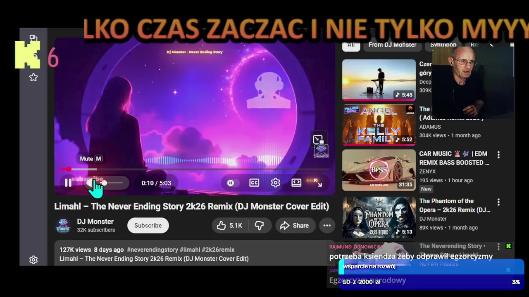This screenshot has width=529, height=297.
Task: Click the DJ Monster watermark in the video
Action: pyautogui.click(x=321, y=151)
